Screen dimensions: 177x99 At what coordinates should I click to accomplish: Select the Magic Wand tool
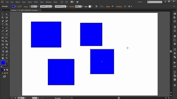pyautogui.click(x=2, y=18)
